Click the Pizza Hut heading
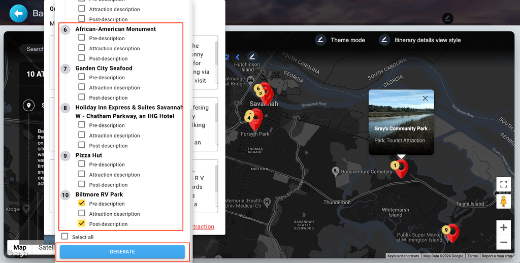This screenshot has height=263, width=520. 88,155
